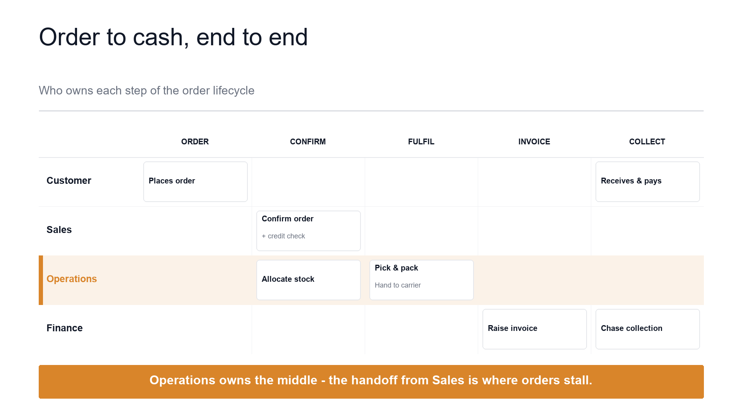This screenshot has height=418, width=743.
Task: Click the COLLECT column header
Action: coord(647,142)
